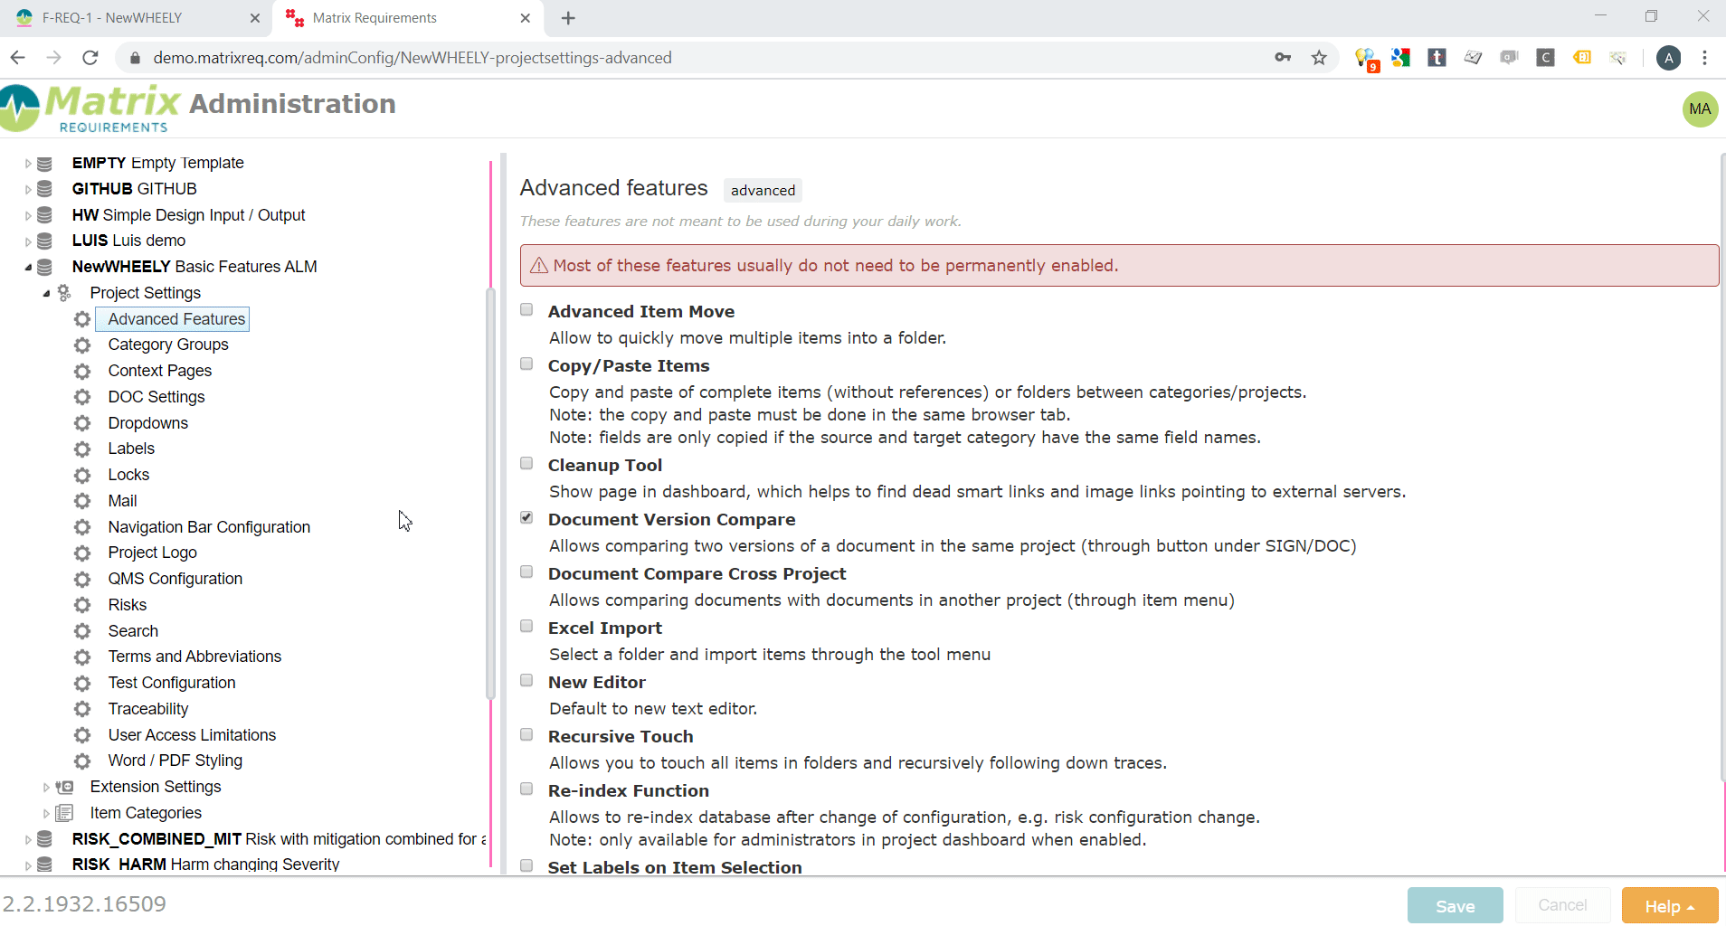Image resolution: width=1726 pixels, height=926 pixels.
Task: Click the saved password key icon
Action: pyautogui.click(x=1283, y=58)
